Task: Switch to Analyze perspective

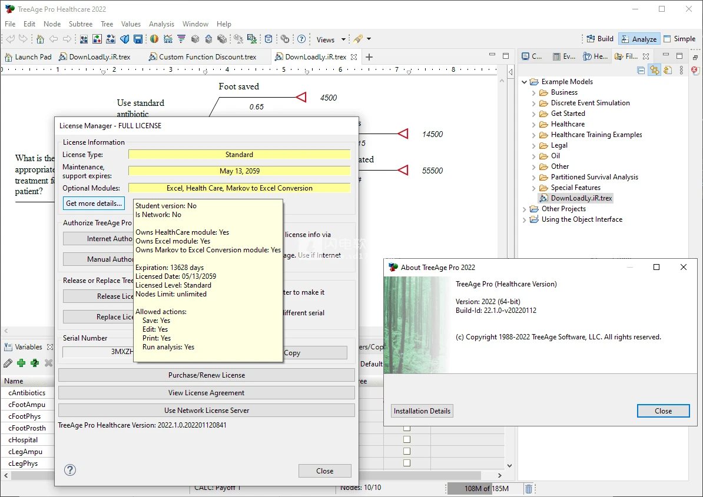Action: point(639,39)
